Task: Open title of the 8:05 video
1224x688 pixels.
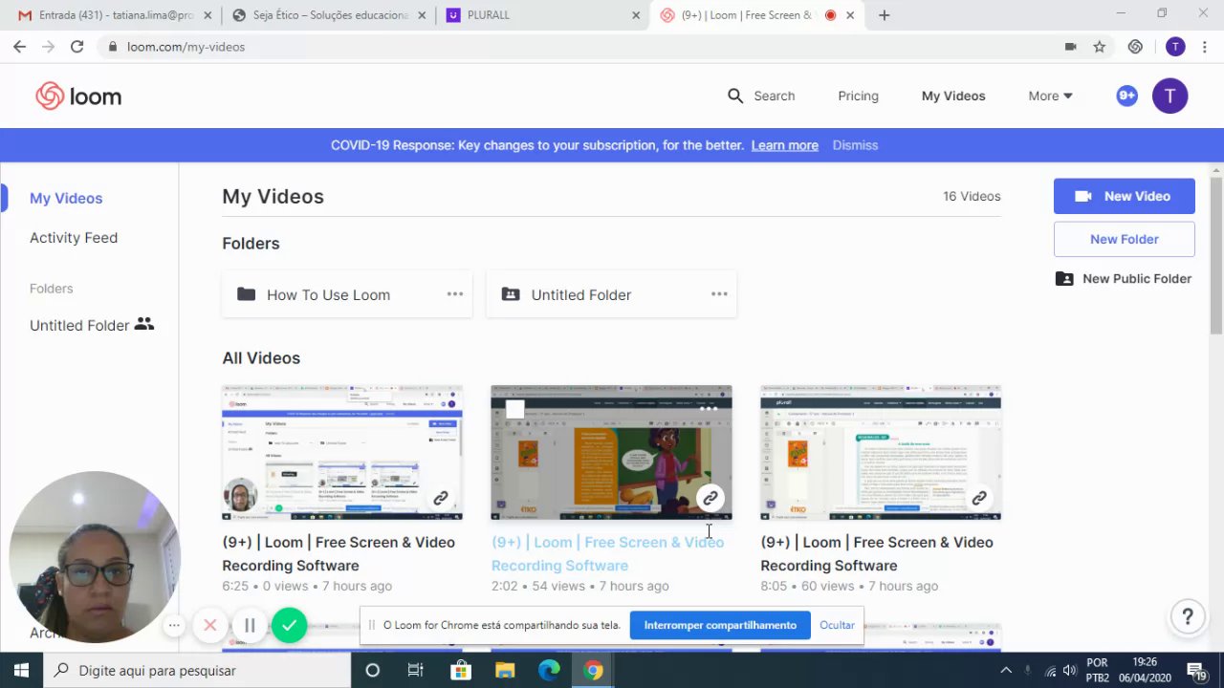Action: 877,553
